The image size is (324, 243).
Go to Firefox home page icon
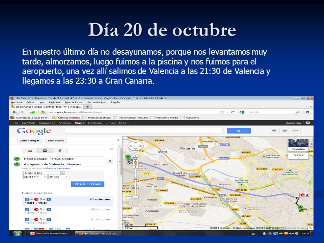point(307,112)
